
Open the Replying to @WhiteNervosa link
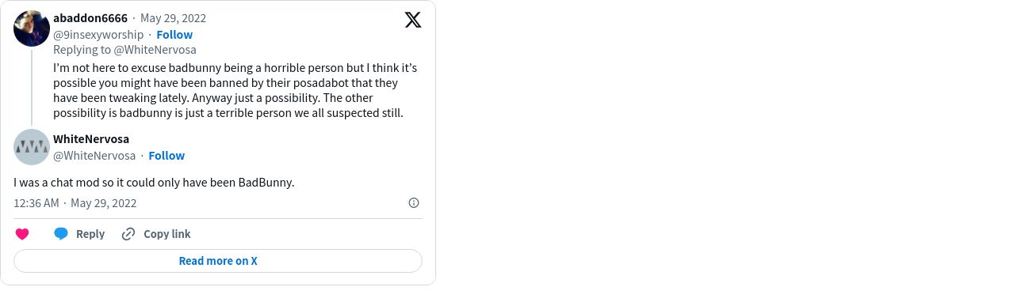(x=124, y=50)
